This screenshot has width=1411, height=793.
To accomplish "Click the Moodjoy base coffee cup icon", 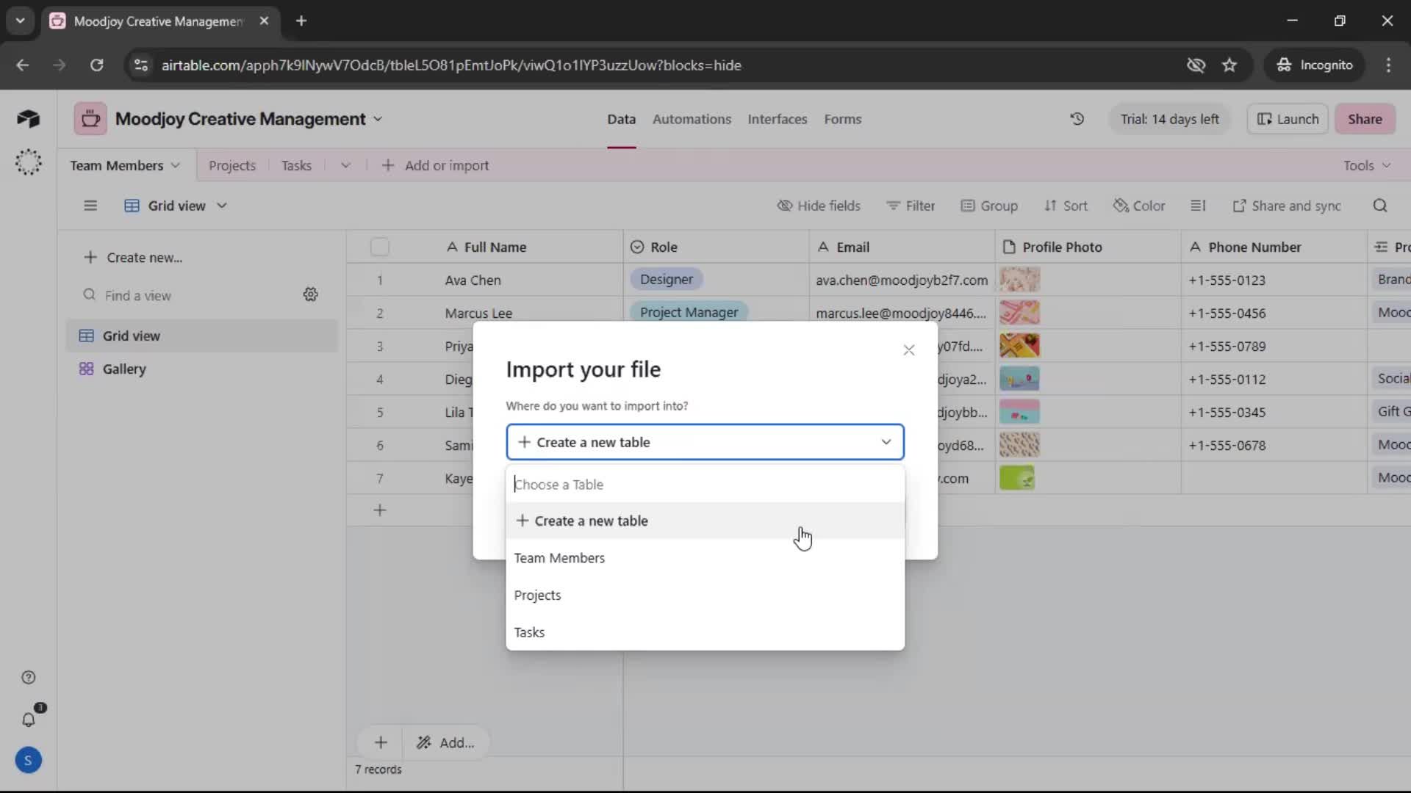I will tap(90, 119).
